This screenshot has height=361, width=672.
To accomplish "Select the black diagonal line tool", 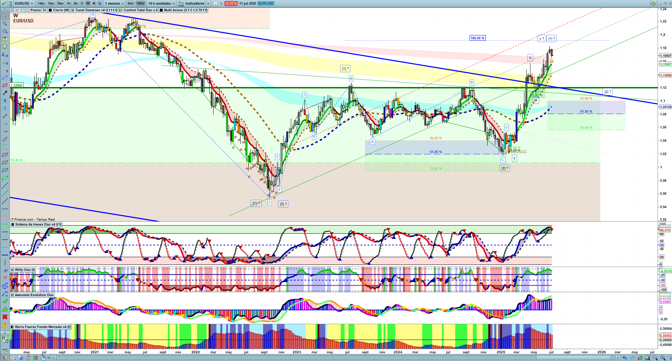I will point(5,186).
